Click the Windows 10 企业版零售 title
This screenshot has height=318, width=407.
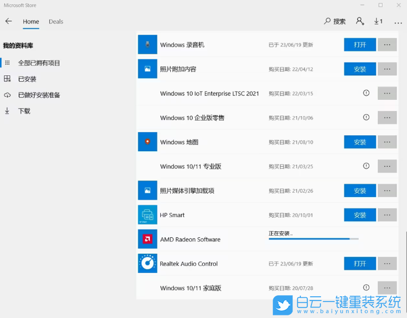(x=192, y=118)
